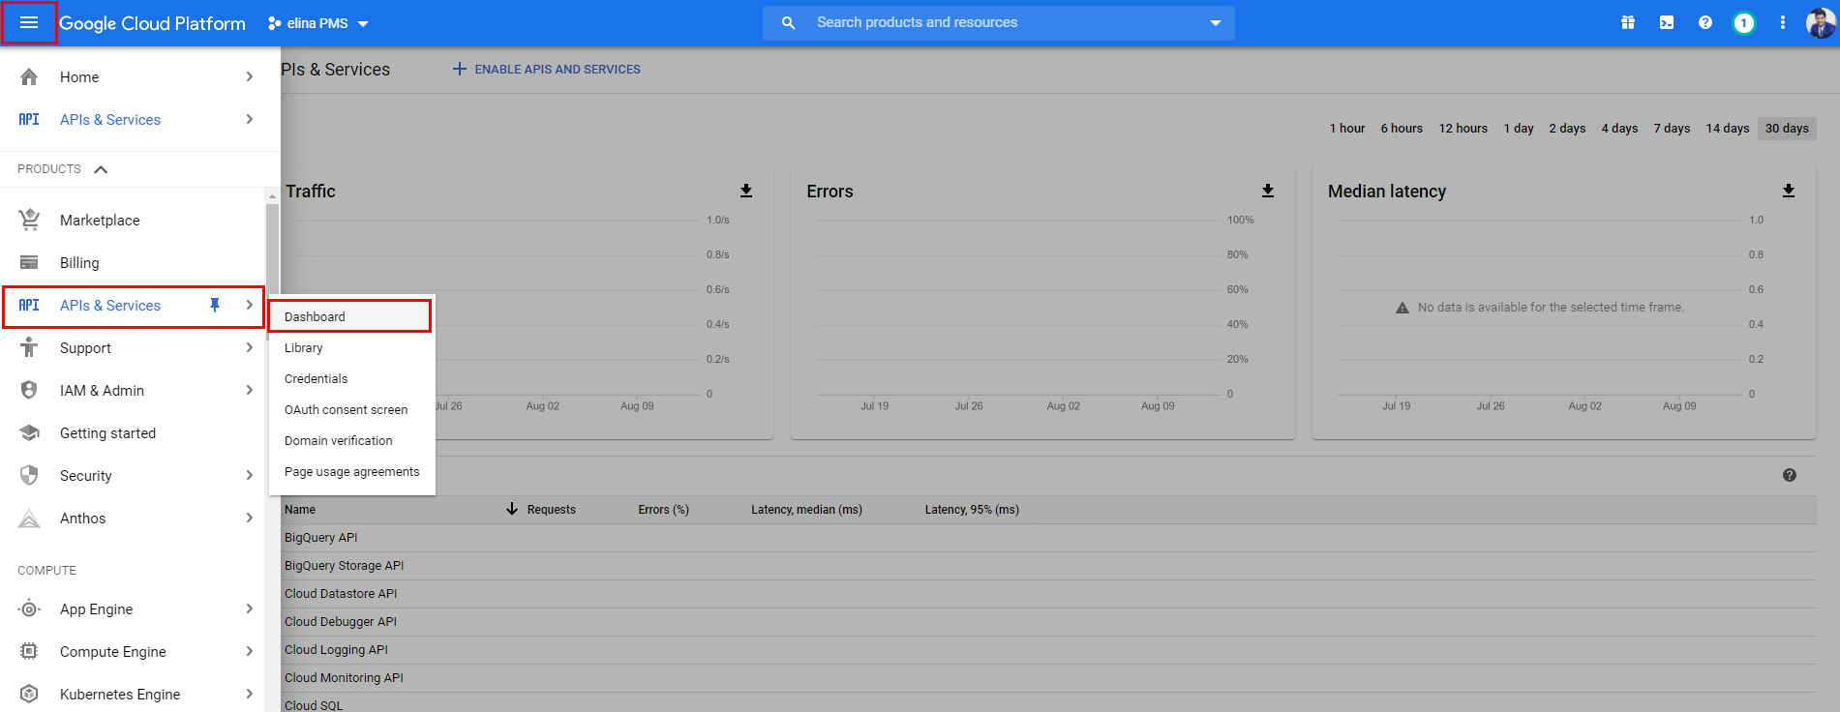The height and width of the screenshot is (712, 1840).
Task: Click the Support person icon
Action: point(29,347)
